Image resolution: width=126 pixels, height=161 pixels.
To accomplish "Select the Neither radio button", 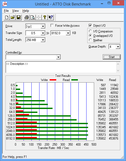I will [x=90, y=40].
